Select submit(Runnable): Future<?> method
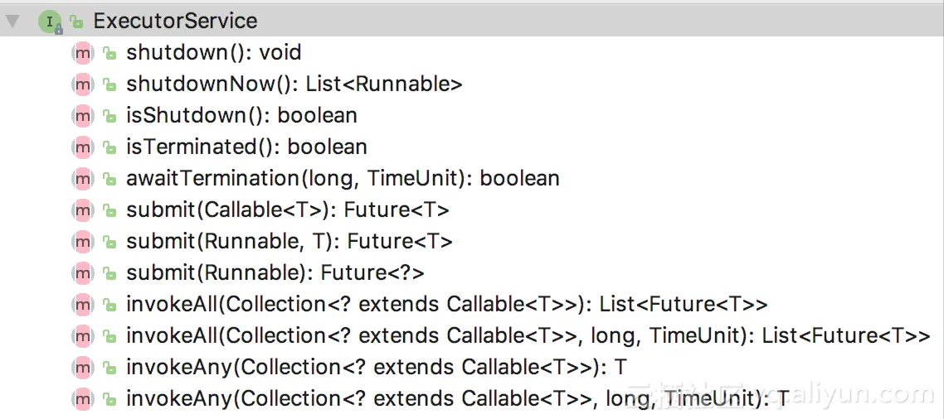 275,273
